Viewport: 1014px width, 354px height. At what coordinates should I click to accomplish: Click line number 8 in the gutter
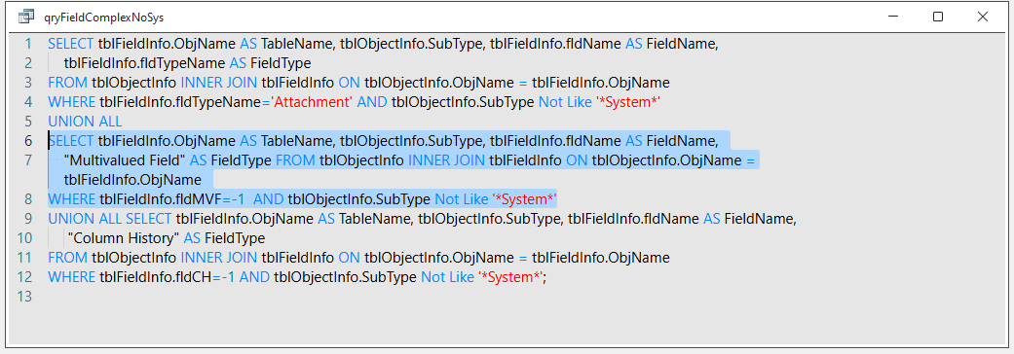click(x=28, y=199)
